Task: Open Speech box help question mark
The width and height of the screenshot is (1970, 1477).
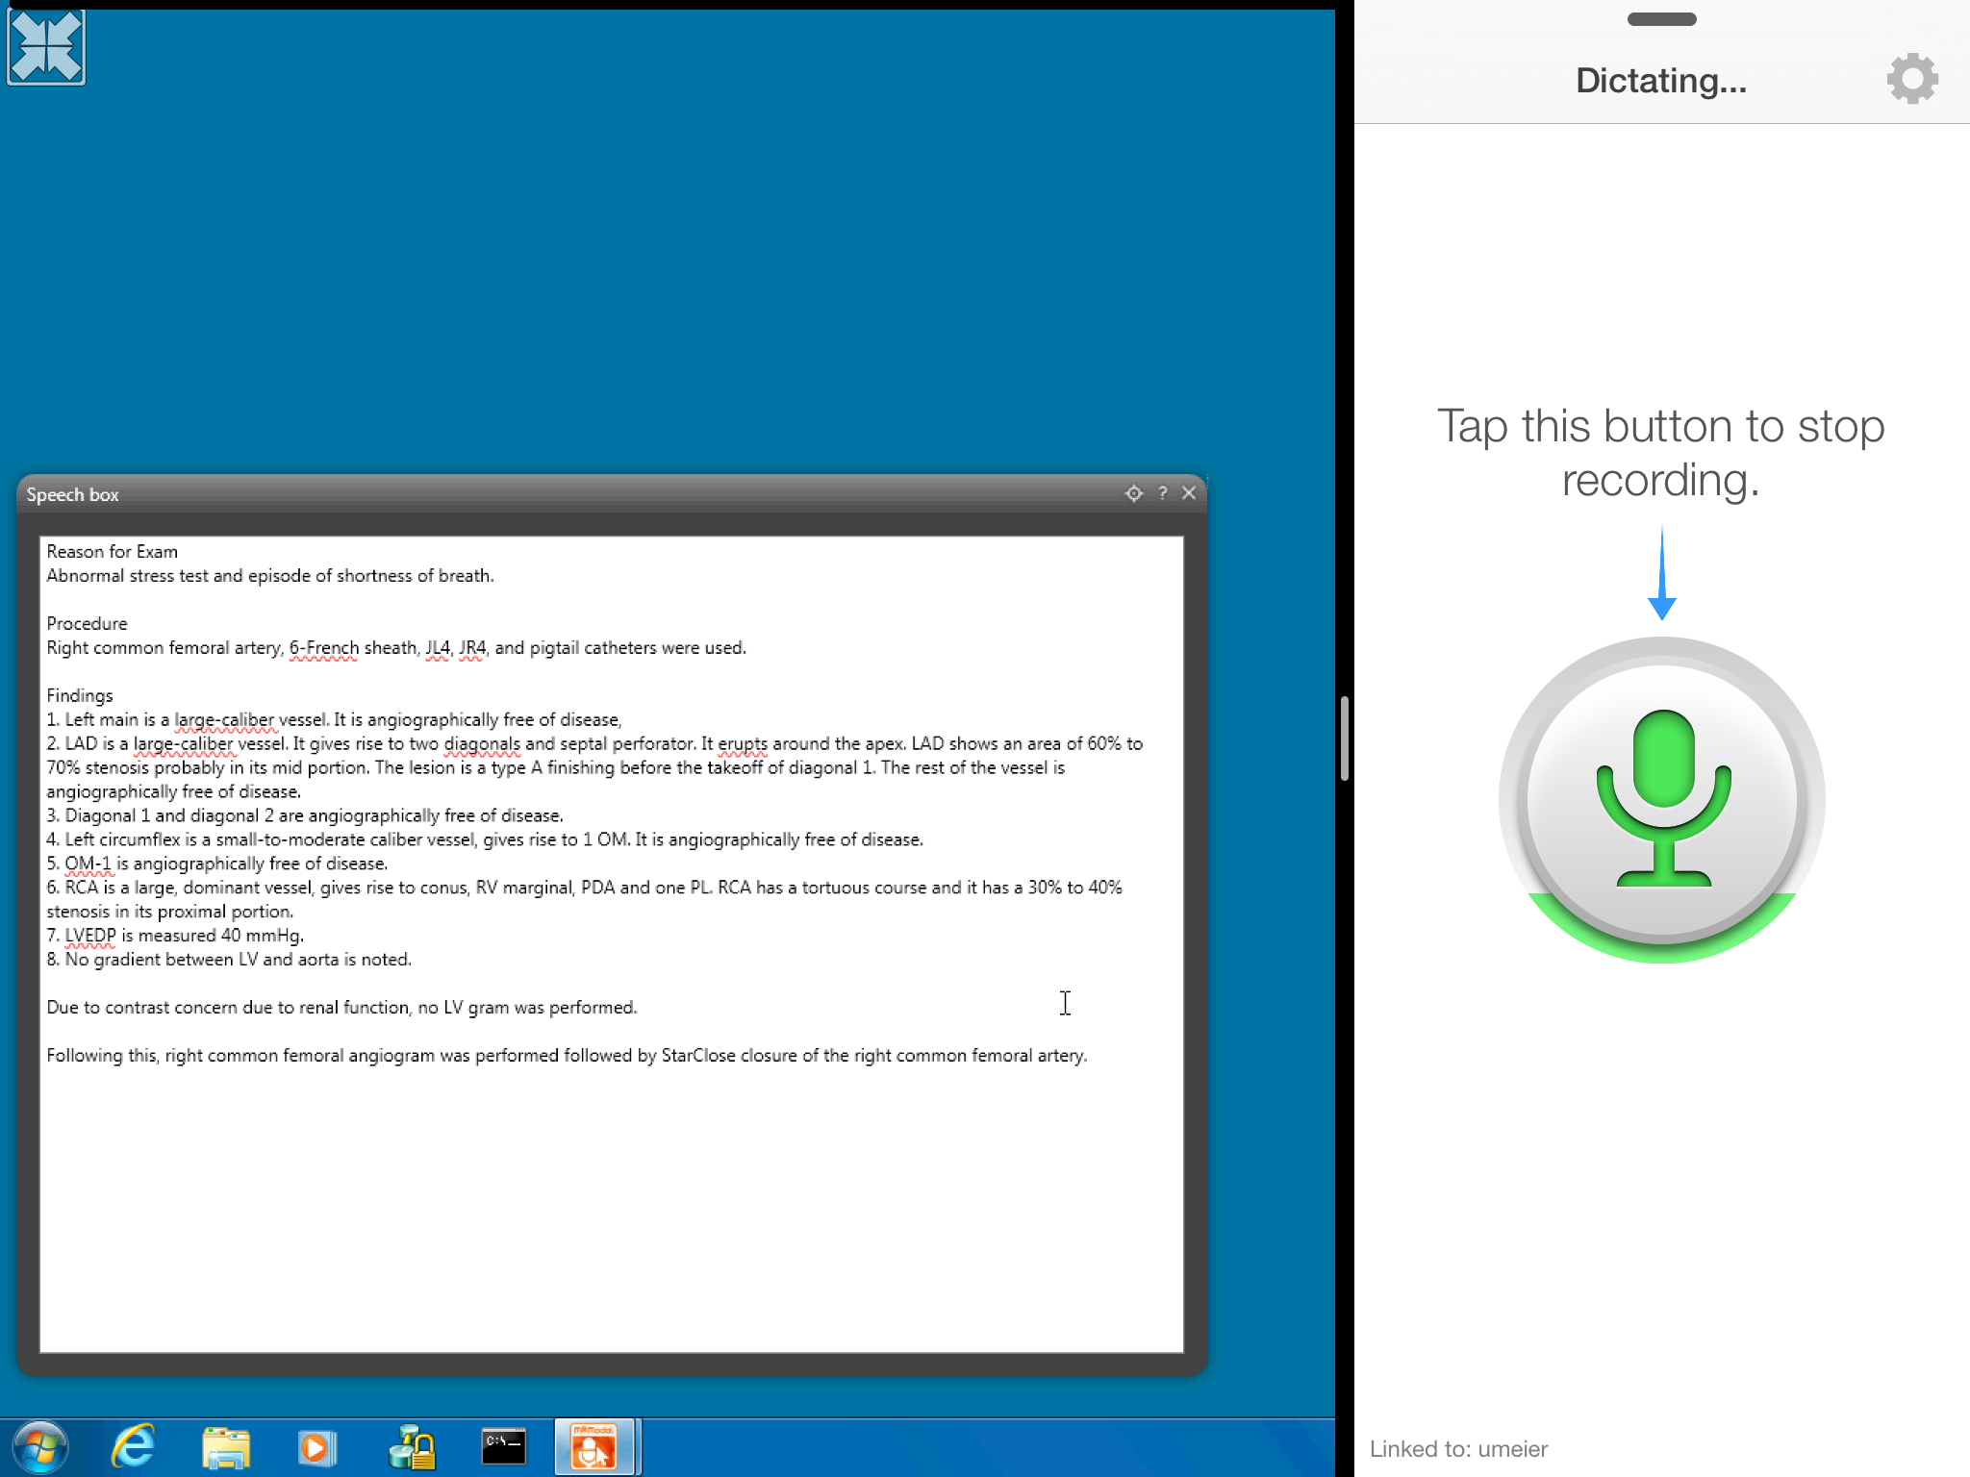Action: [1162, 493]
